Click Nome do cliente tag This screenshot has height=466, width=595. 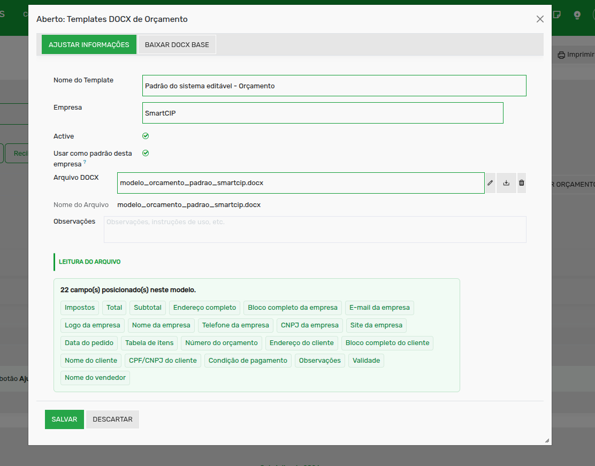(x=91, y=361)
